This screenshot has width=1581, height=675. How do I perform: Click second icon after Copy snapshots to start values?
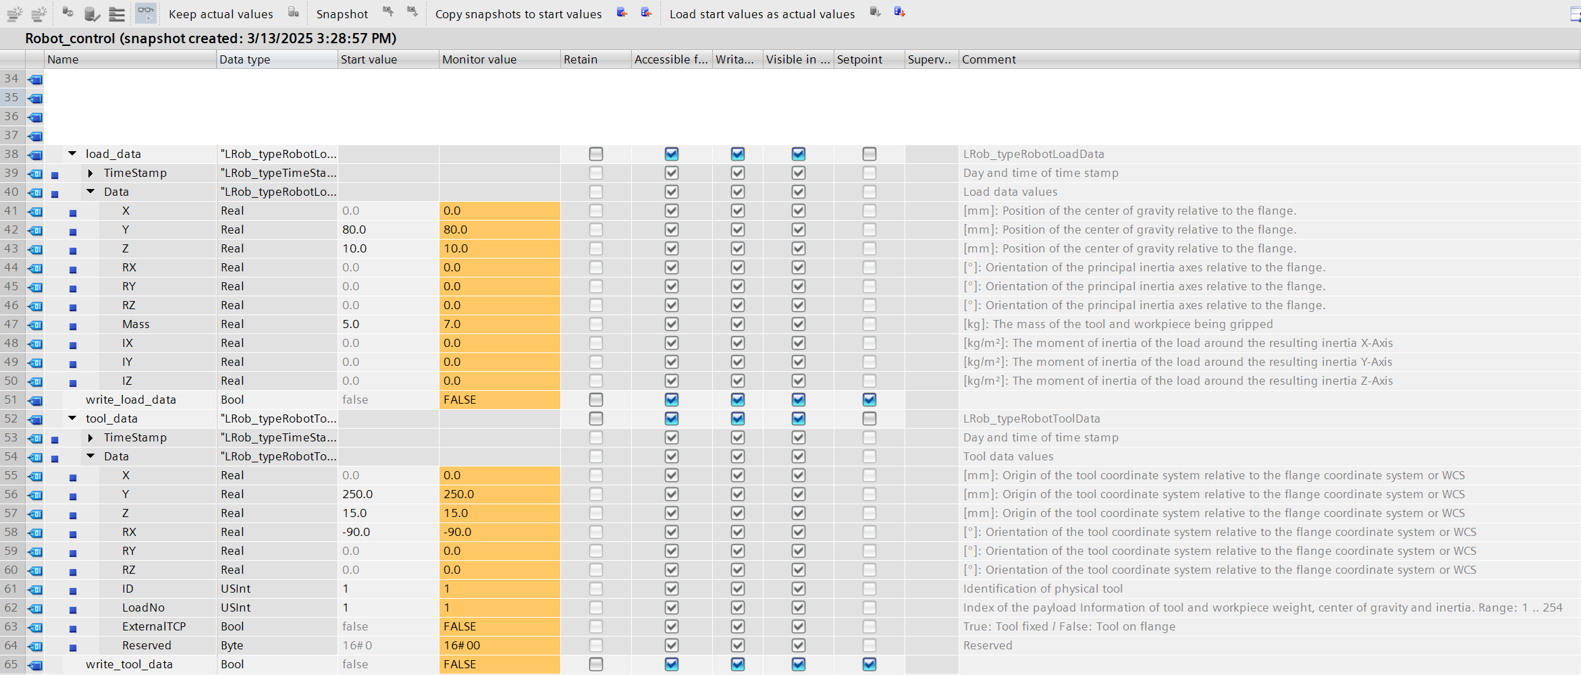coord(647,12)
